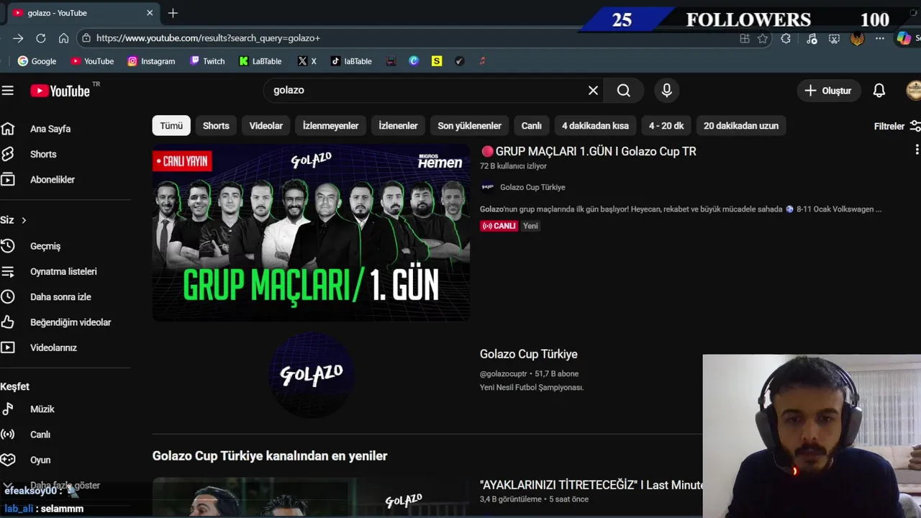
Task: Select the Canlı filter chip
Action: coord(532,126)
